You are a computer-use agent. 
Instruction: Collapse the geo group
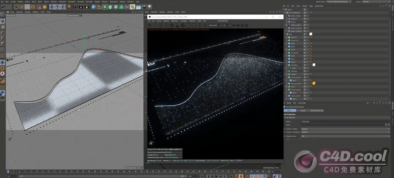[285, 34]
